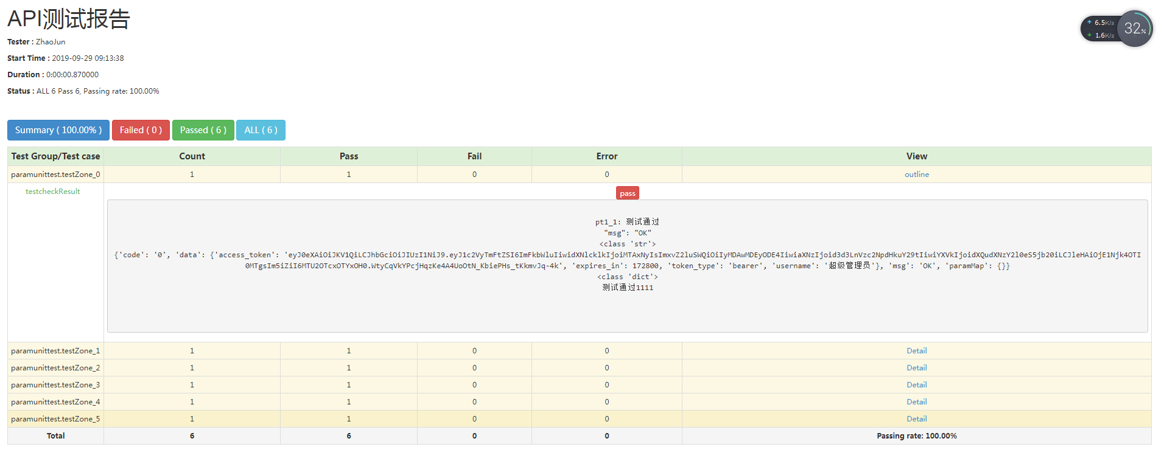Filter by Passed ( 6 ) tests

(x=203, y=130)
